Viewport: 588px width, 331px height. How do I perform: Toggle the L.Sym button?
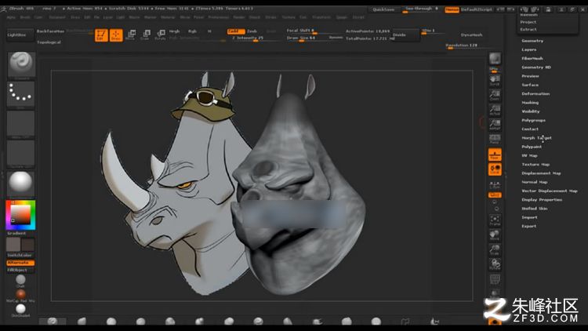point(495,184)
